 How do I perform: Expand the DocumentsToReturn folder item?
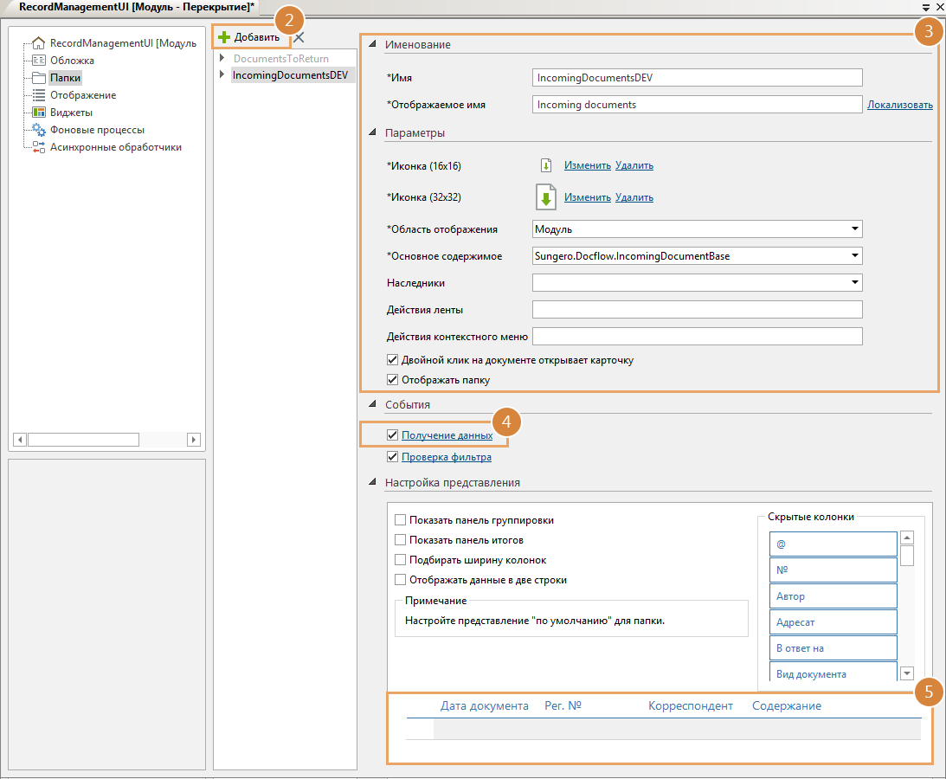(x=222, y=59)
